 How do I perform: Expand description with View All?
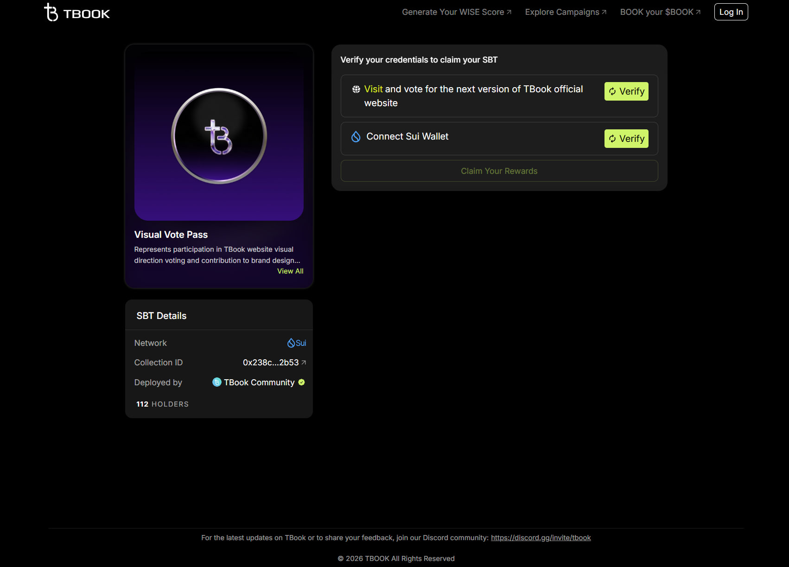click(x=290, y=271)
